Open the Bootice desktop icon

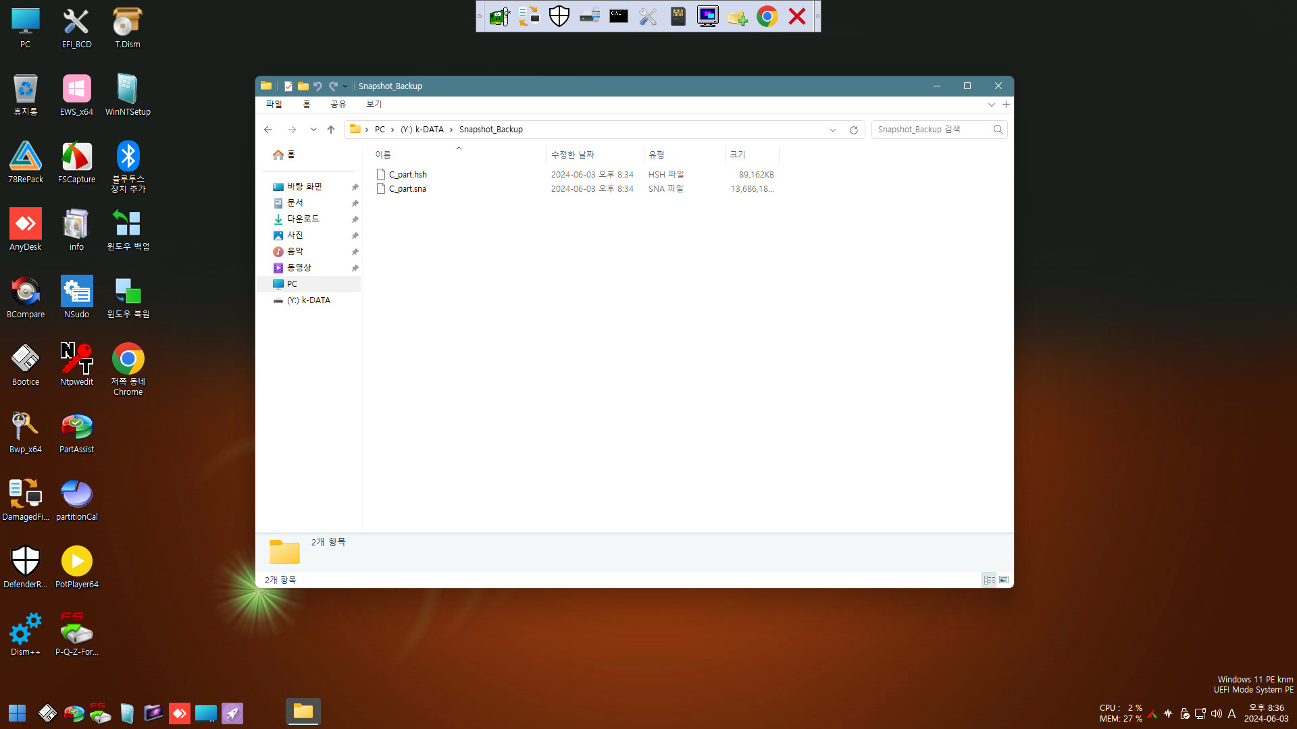[x=26, y=365]
